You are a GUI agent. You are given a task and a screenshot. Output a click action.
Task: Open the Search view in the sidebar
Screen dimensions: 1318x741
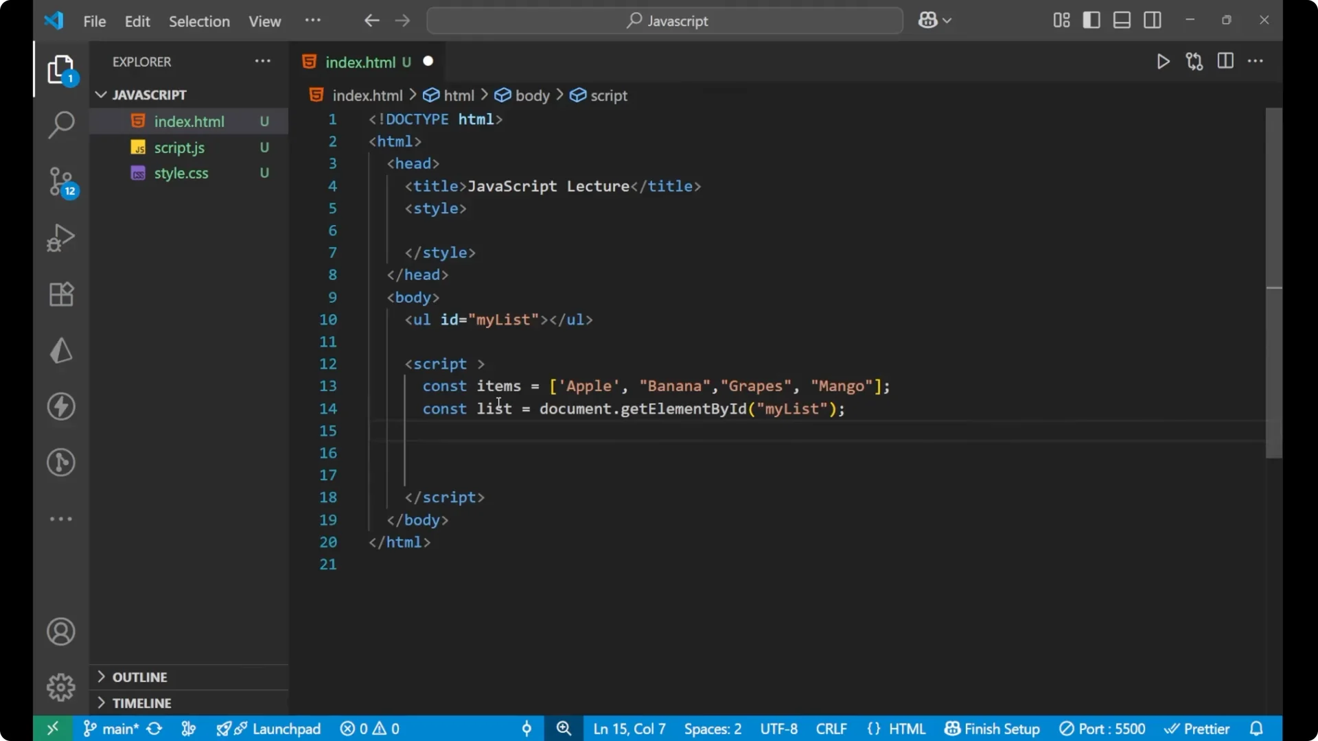(x=61, y=125)
